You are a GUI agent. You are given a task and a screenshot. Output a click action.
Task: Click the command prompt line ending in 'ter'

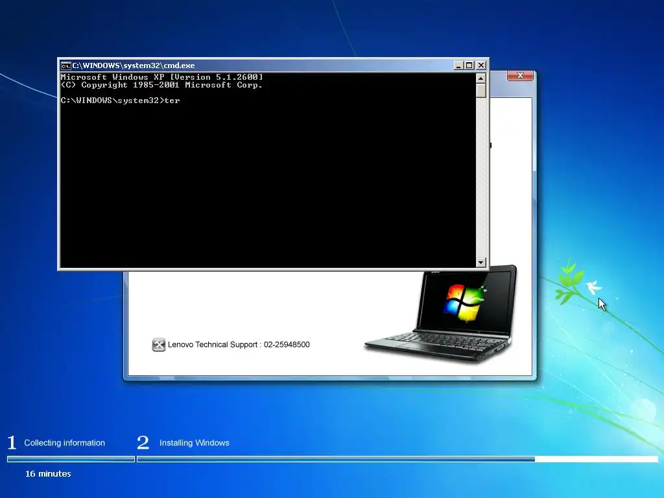click(120, 101)
